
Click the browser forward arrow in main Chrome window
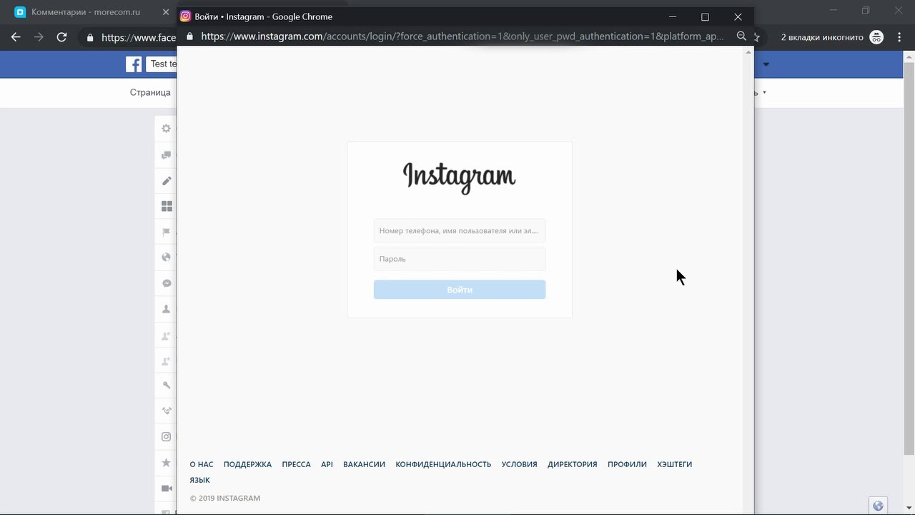click(x=39, y=37)
